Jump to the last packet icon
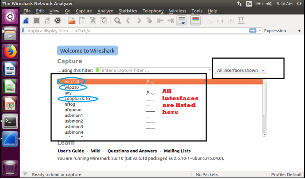 tap(171, 20)
